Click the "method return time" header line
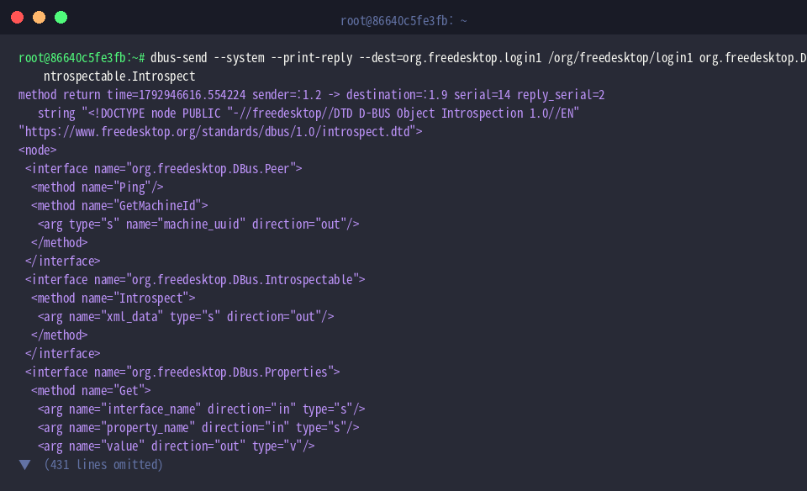The image size is (807, 491). [x=311, y=95]
